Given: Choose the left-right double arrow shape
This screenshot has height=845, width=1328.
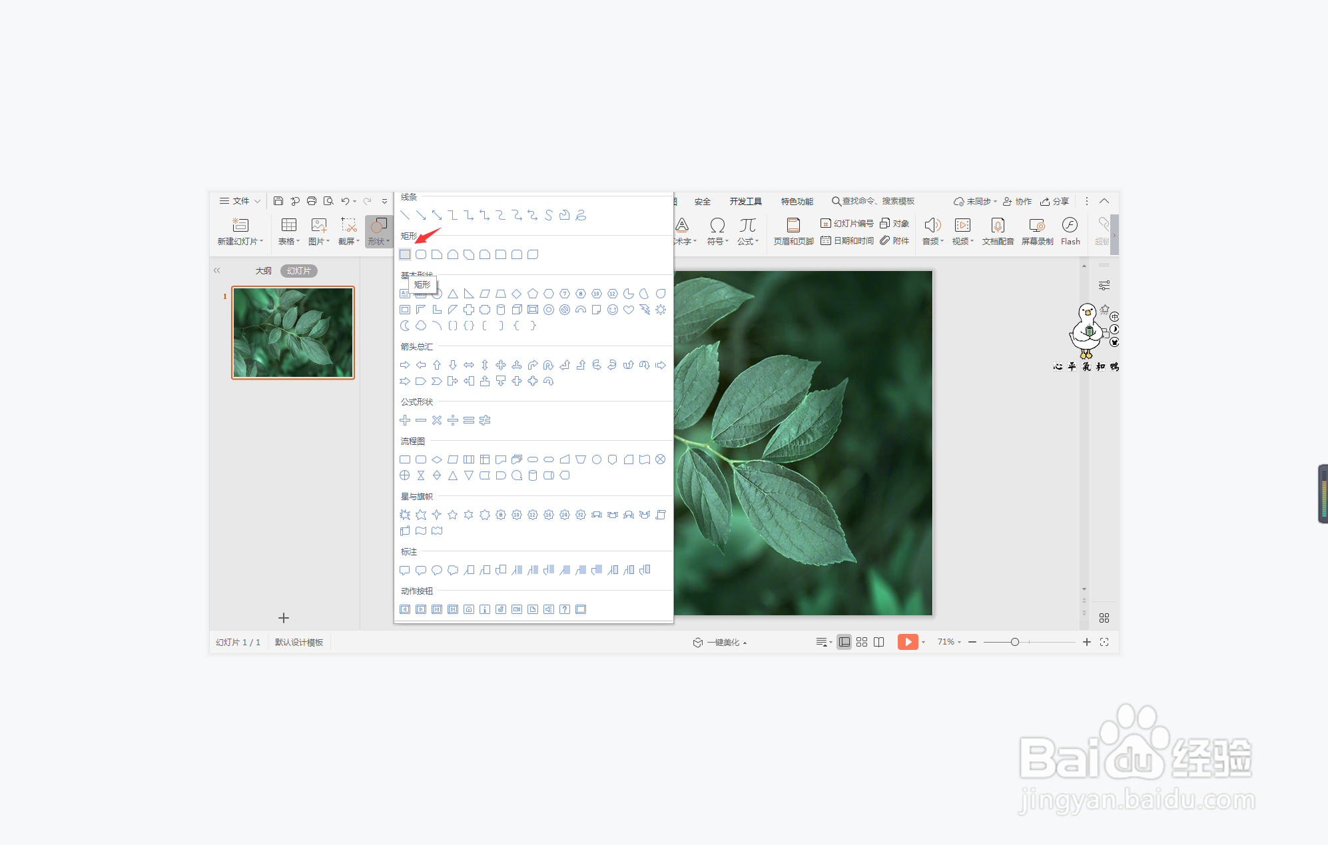Looking at the screenshot, I should click(x=469, y=365).
